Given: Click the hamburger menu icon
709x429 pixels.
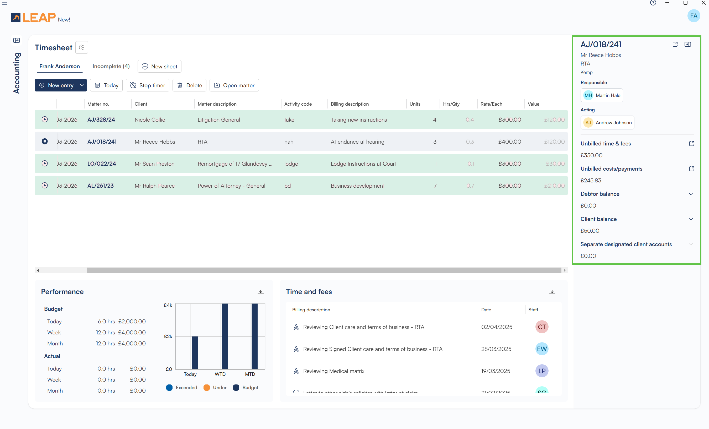Looking at the screenshot, I should [5, 3].
